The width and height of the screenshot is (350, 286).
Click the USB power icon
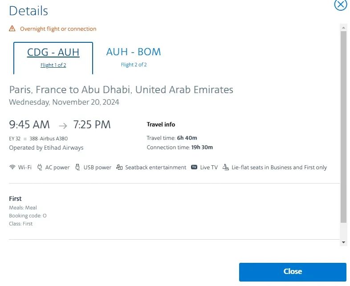(x=78, y=168)
